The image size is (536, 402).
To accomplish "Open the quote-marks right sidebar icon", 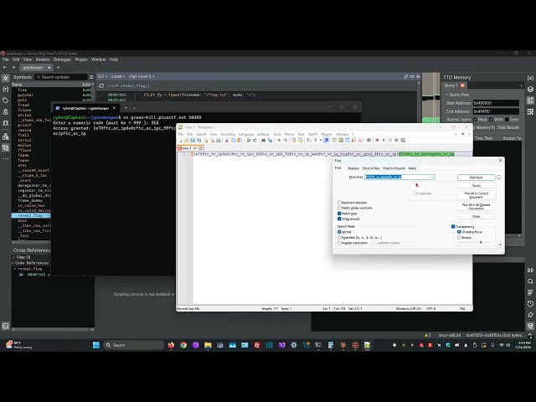I will point(530,270).
